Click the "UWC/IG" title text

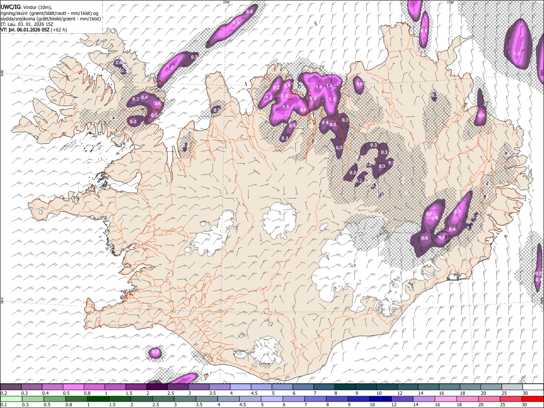pyautogui.click(x=10, y=6)
